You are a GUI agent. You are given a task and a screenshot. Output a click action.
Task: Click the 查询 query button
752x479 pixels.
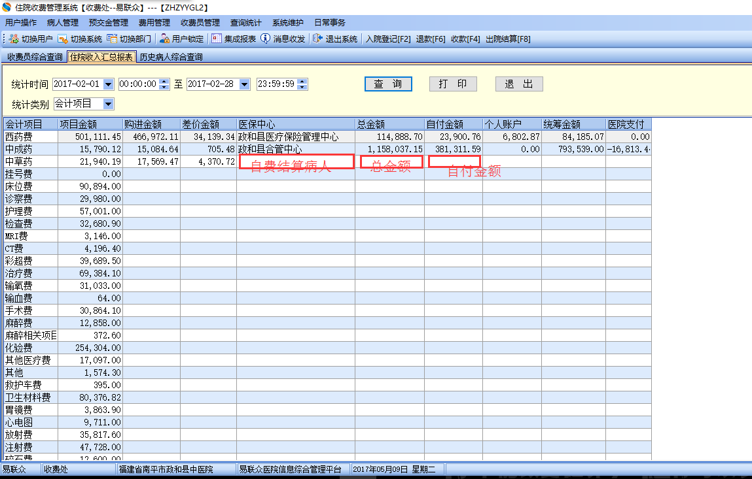(x=389, y=84)
